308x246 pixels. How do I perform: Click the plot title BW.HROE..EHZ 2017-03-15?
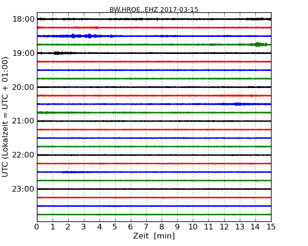point(154,9)
